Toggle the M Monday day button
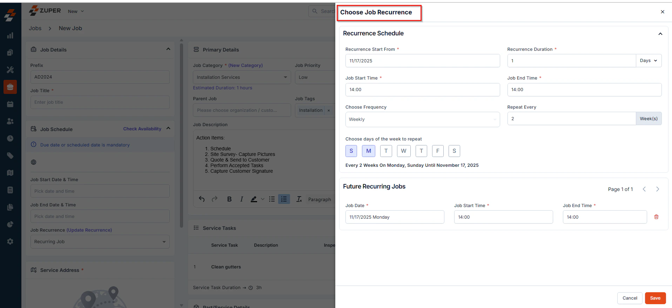 pyautogui.click(x=369, y=151)
